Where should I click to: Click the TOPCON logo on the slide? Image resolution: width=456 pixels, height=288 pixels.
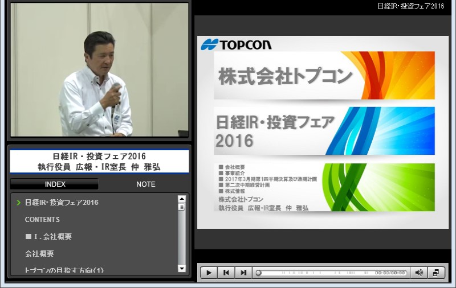(236, 44)
